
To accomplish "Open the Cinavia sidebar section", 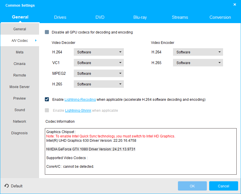I will tap(20, 64).
